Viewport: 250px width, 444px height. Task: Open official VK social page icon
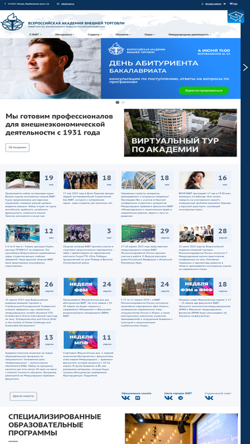pyautogui.click(x=125, y=398)
